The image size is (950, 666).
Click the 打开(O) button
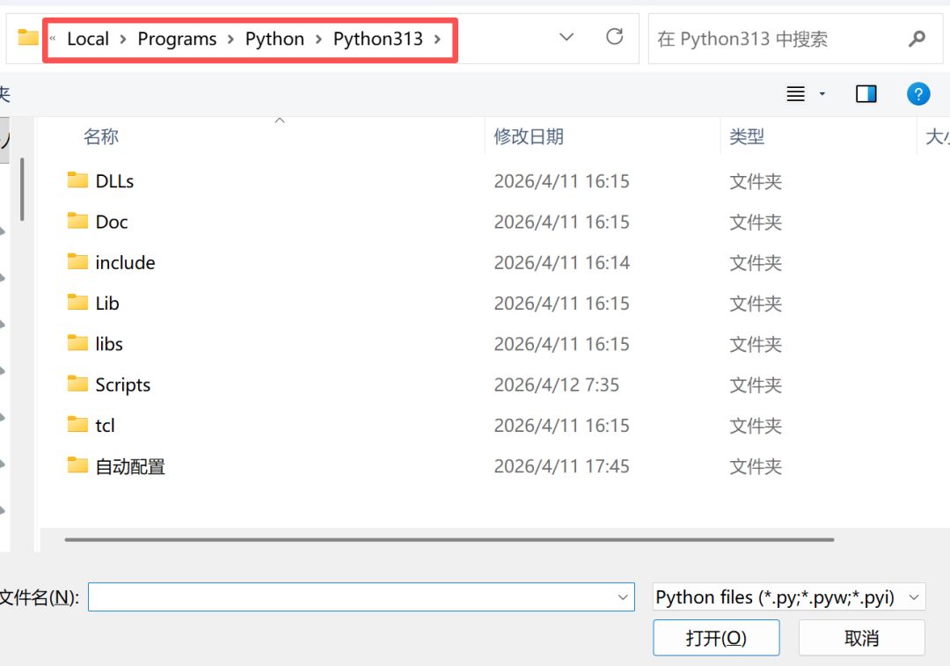pos(716,638)
